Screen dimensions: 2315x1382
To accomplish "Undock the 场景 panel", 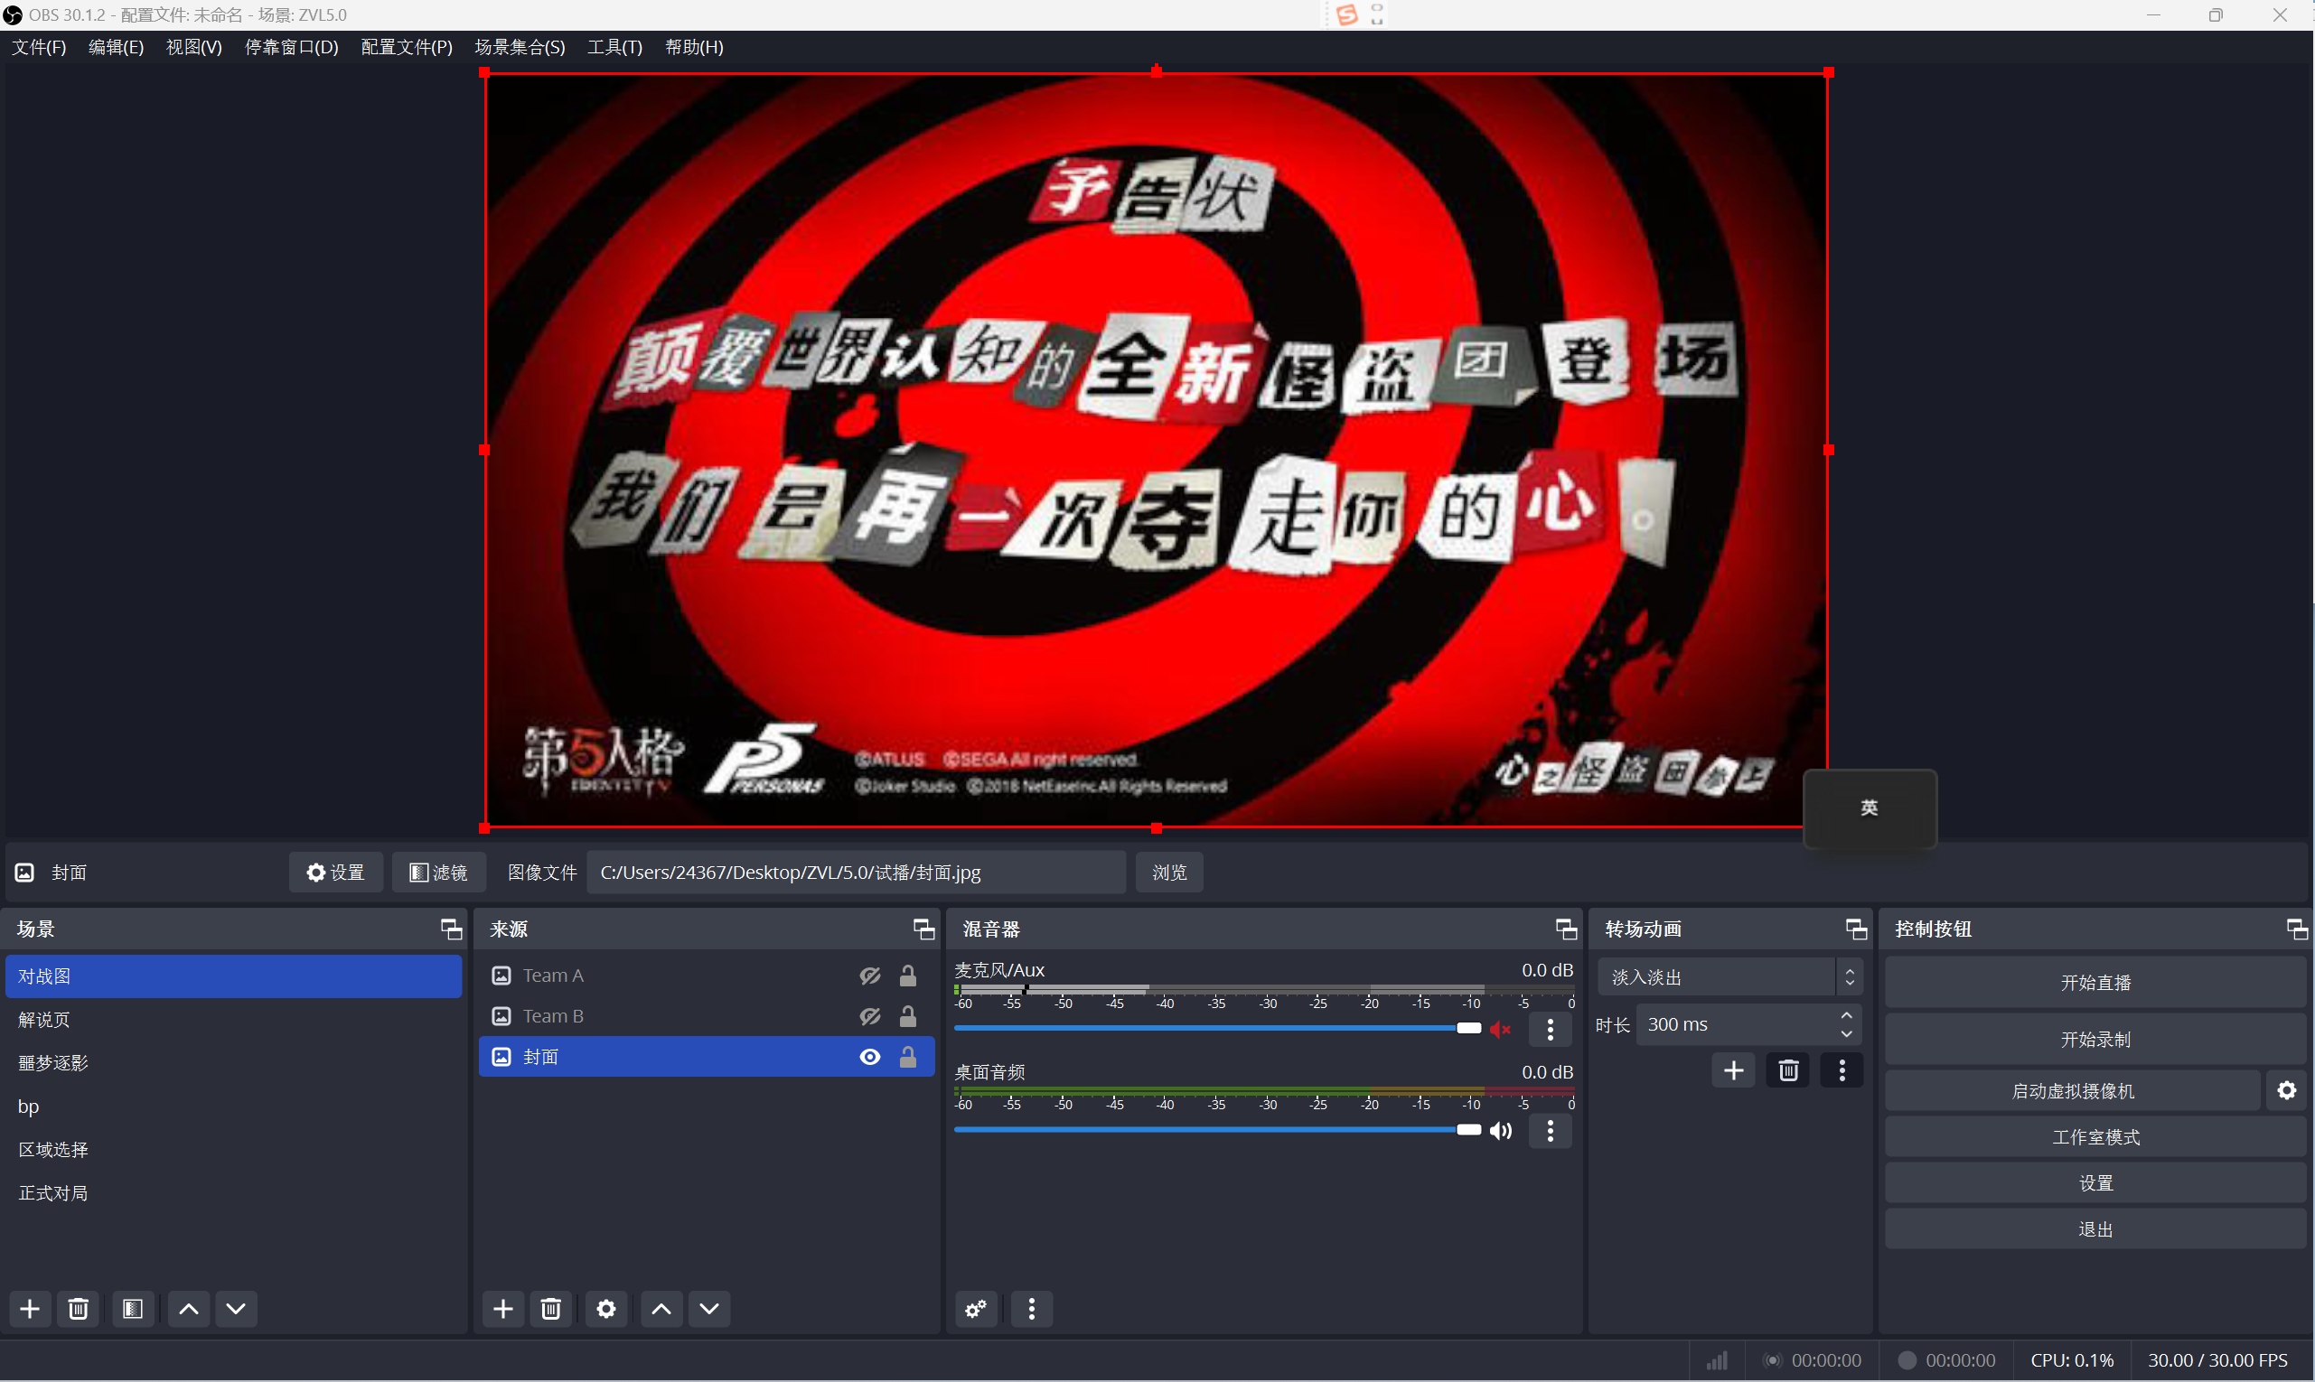I will [x=451, y=929].
